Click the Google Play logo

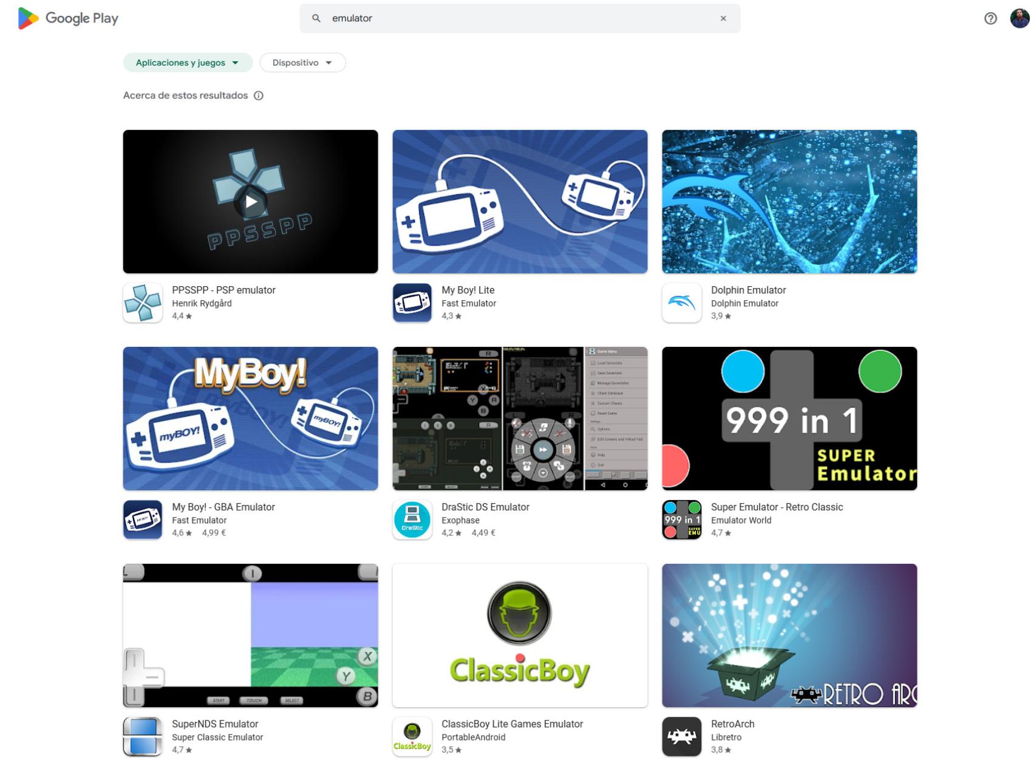68,18
